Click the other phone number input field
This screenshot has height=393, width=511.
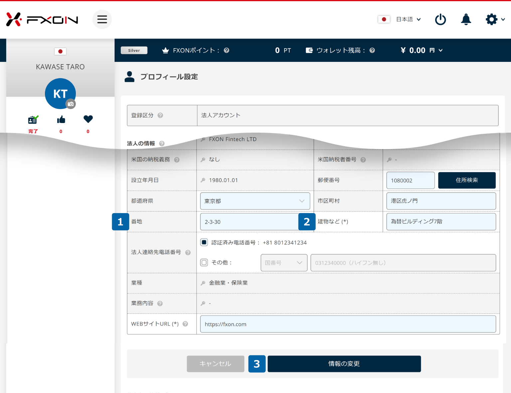click(403, 263)
